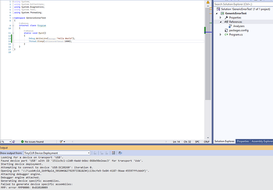
Task: Click the Output panel title bar
Action: click(136, 148)
